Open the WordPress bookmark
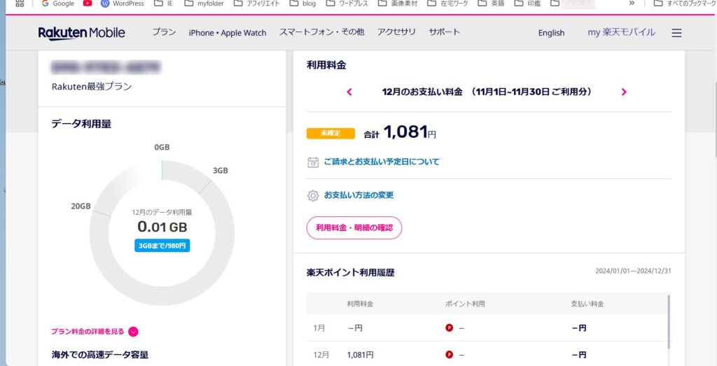 (122, 3)
